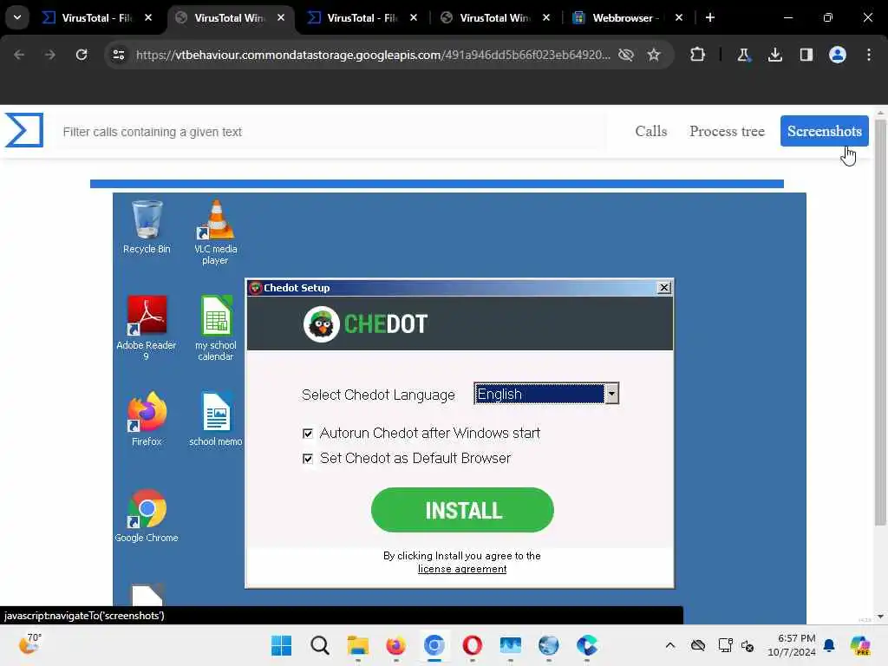
Task: Reload the current page
Action: [82, 55]
